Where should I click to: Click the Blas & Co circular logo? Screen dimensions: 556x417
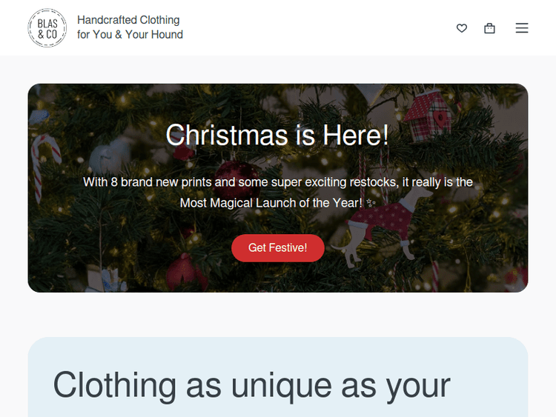[x=47, y=27]
